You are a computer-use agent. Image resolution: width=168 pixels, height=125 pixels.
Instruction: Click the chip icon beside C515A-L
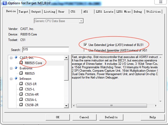pyautogui.click(x=21, y=100)
